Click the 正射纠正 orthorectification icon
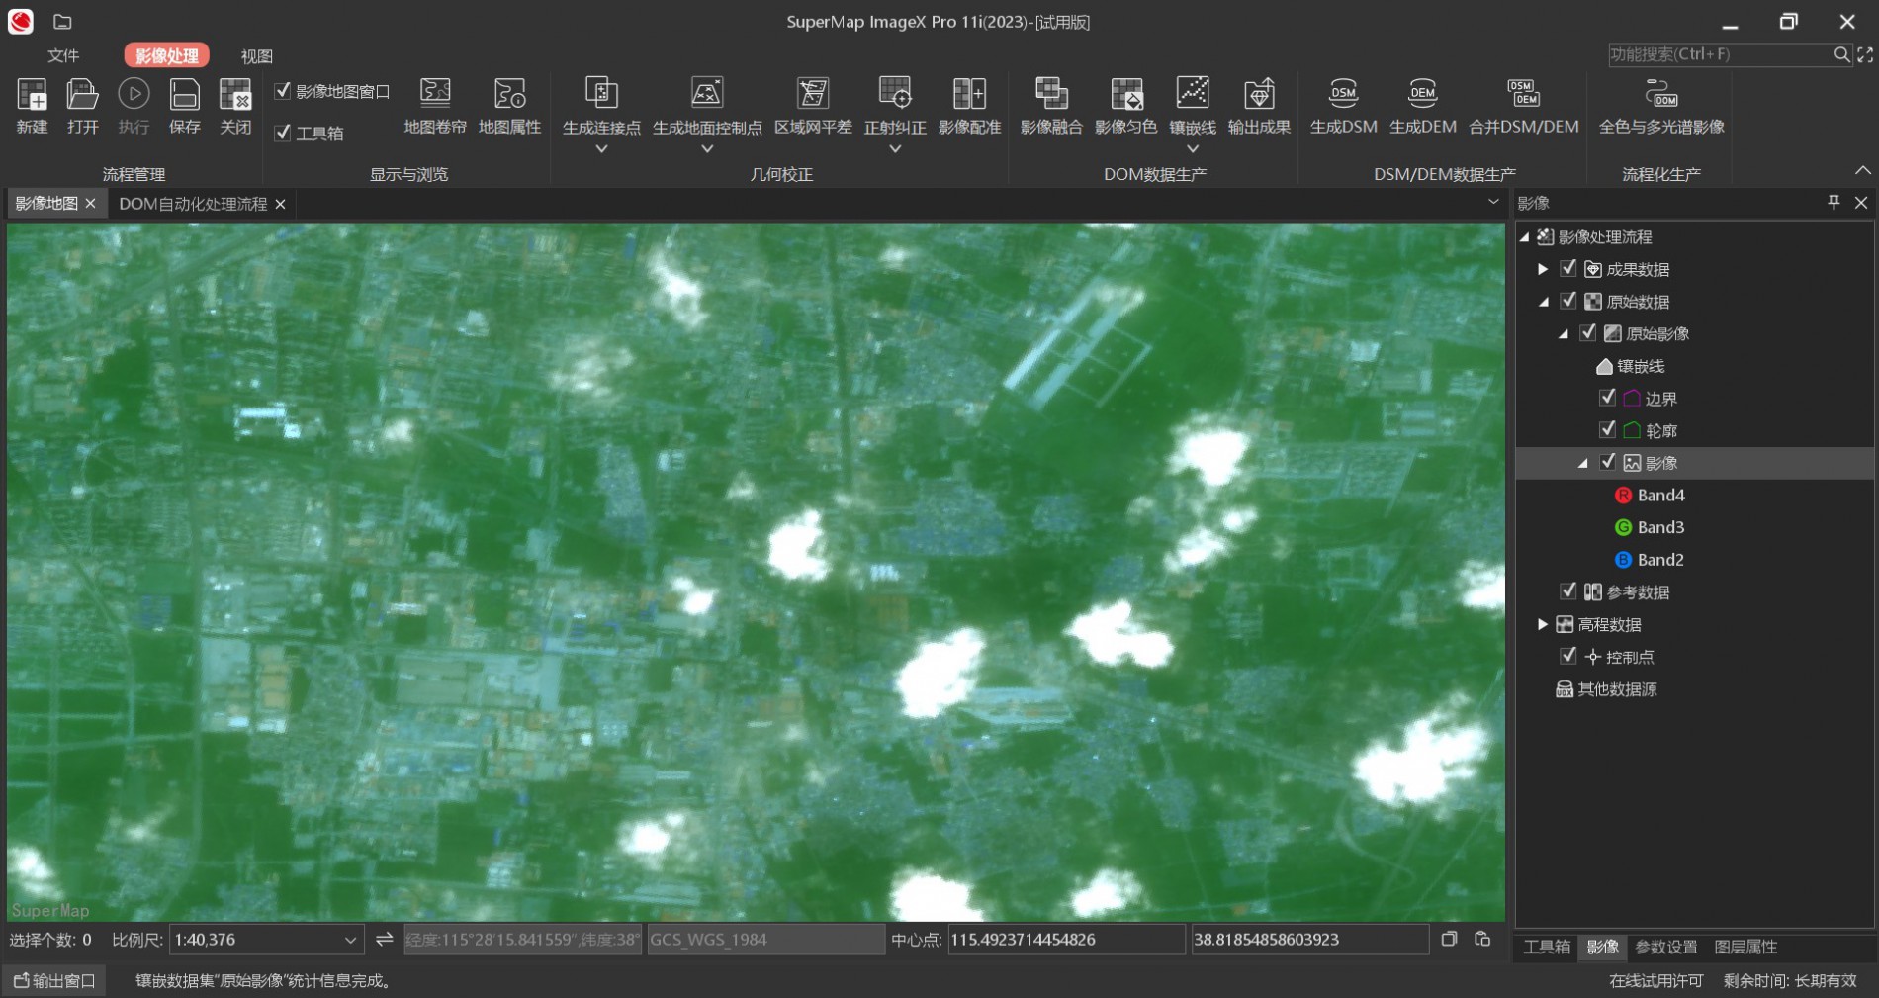Image resolution: width=1879 pixels, height=998 pixels. [895, 93]
